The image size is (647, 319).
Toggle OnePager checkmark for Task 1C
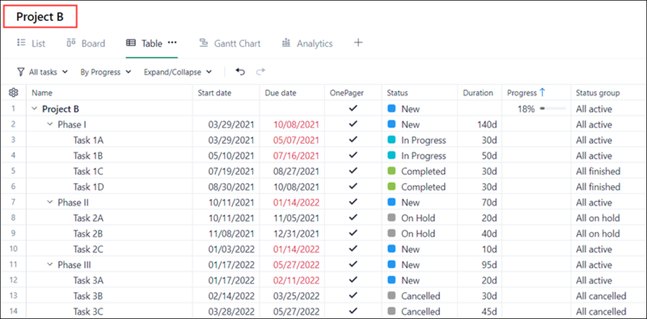coord(353,170)
